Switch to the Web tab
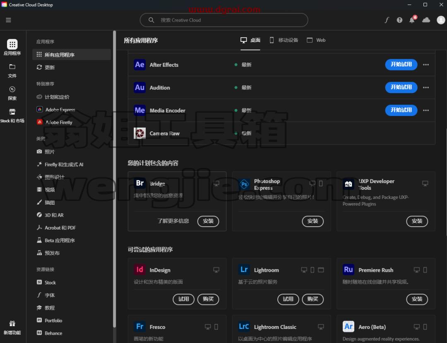447x343 pixels. point(316,40)
